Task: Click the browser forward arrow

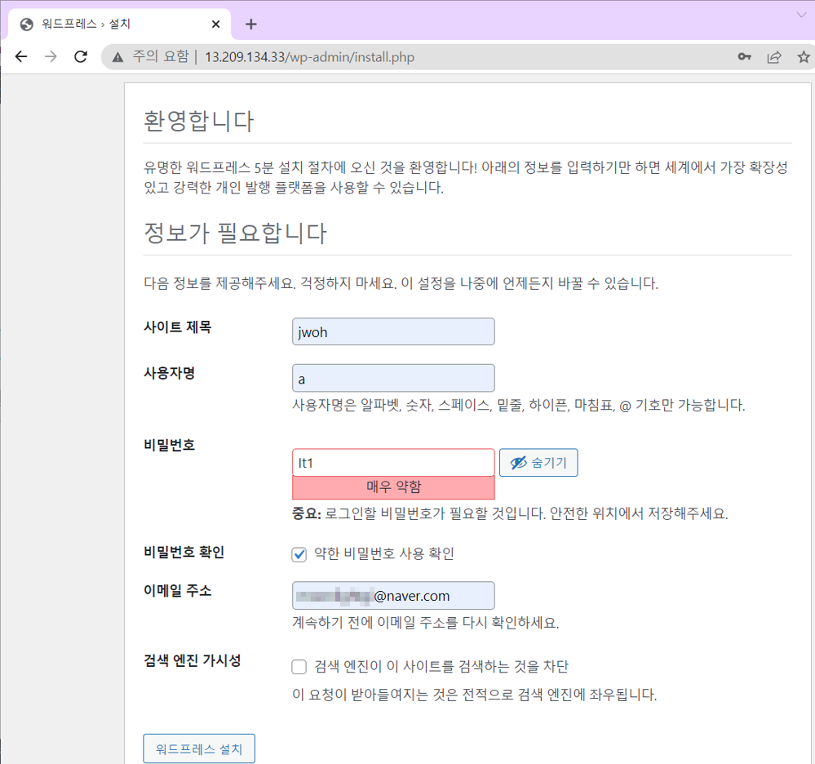Action: pyautogui.click(x=51, y=56)
